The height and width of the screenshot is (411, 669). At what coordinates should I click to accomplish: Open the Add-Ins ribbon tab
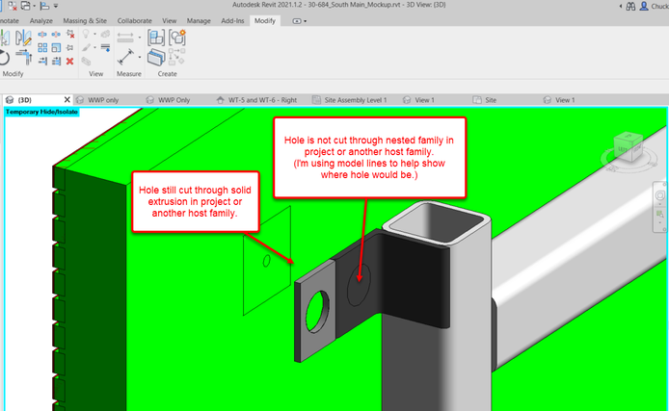[x=232, y=20]
